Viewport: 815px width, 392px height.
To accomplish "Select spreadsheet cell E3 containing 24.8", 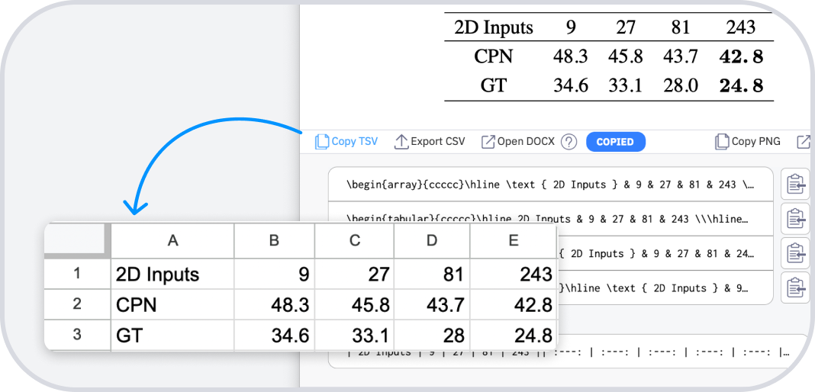I will coord(513,335).
